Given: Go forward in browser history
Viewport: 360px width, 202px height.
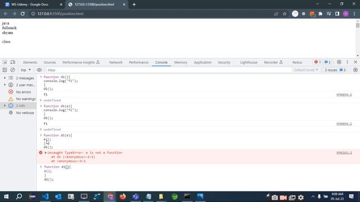Looking at the screenshot, I should point(14,13).
